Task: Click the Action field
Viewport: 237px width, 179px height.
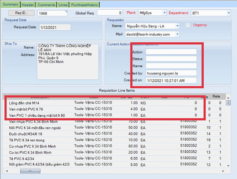Action: pos(171,52)
